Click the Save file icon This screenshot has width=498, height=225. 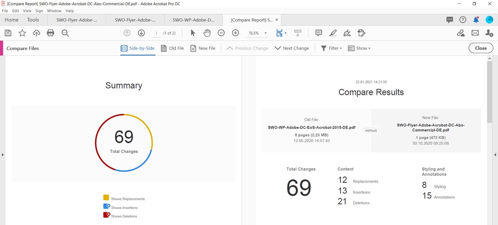8,33
